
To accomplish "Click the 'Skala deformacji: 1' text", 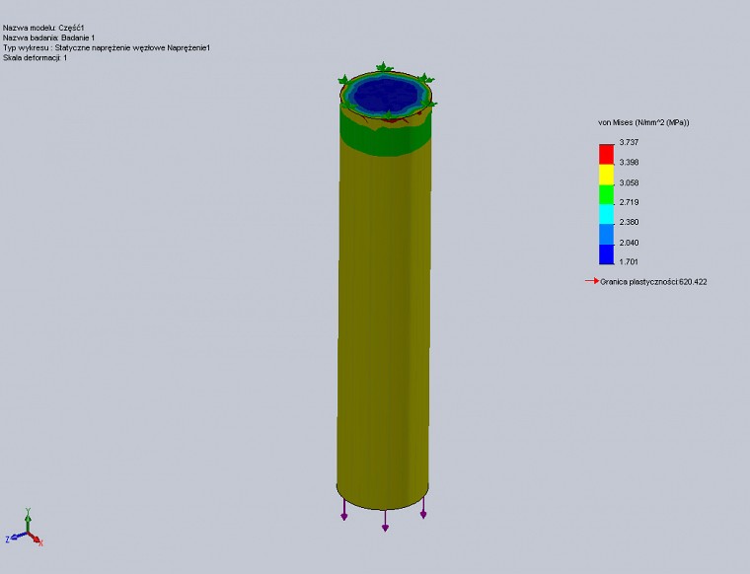I will (x=35, y=58).
